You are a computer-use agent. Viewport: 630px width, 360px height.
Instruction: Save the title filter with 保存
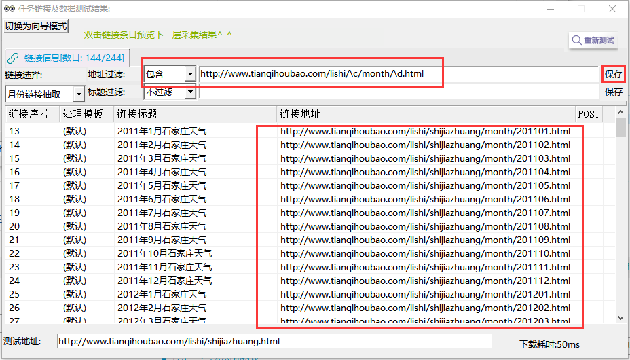click(613, 92)
